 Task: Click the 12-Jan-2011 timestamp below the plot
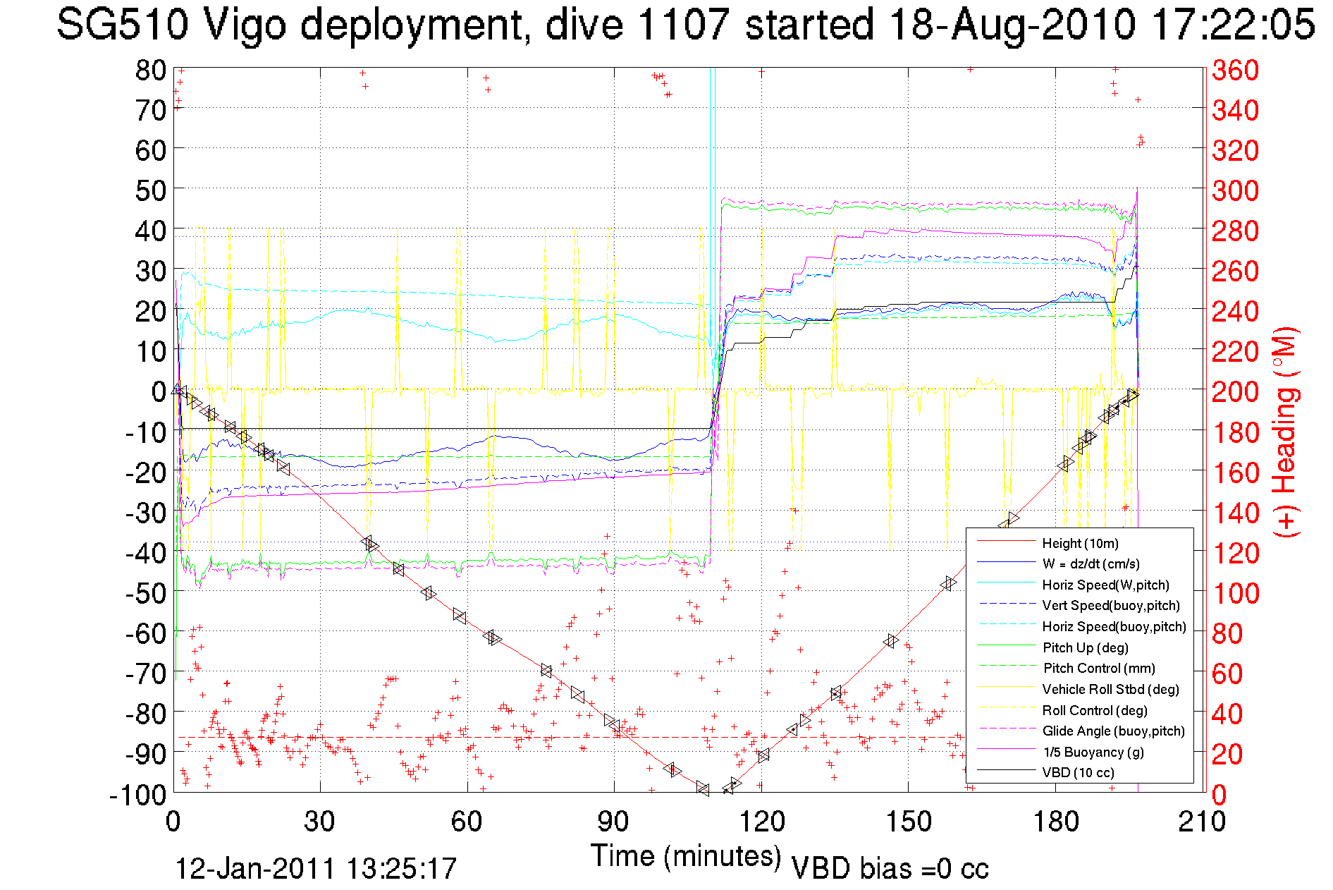coord(316,868)
